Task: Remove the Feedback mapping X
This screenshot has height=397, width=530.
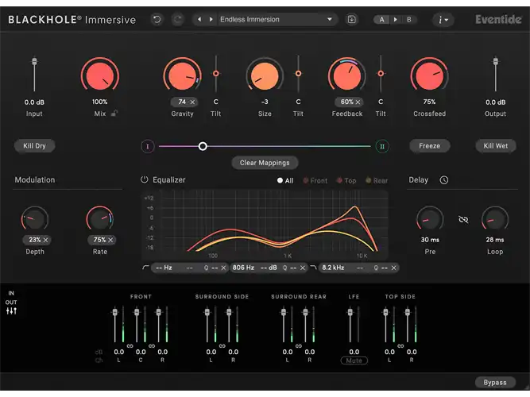Action: coord(358,102)
